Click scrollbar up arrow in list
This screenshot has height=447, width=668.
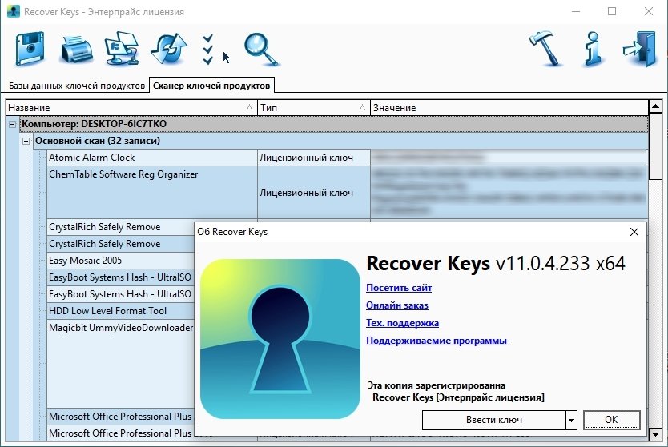(x=655, y=106)
